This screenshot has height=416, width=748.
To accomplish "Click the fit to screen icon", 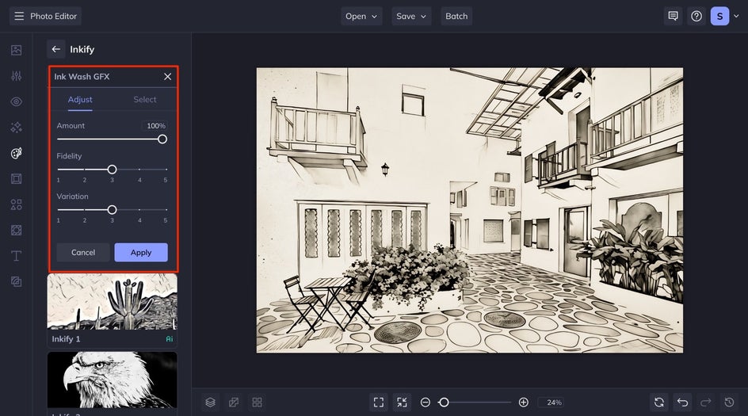I will tap(378, 403).
